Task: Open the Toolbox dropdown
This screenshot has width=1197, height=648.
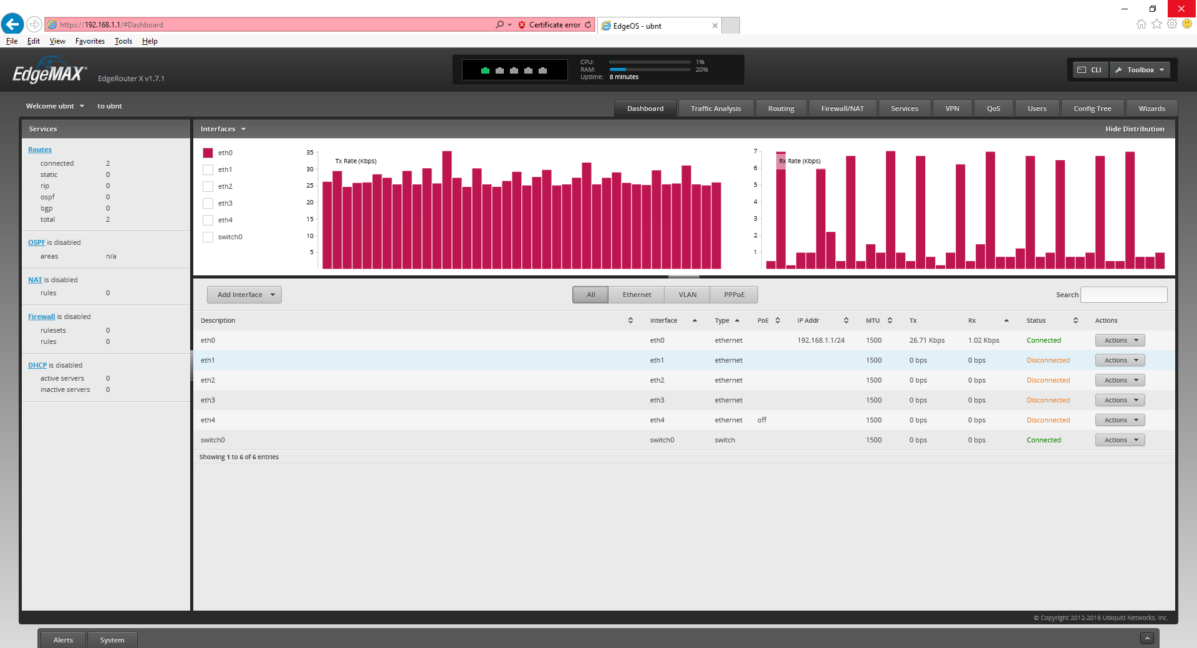Action: 1140,70
